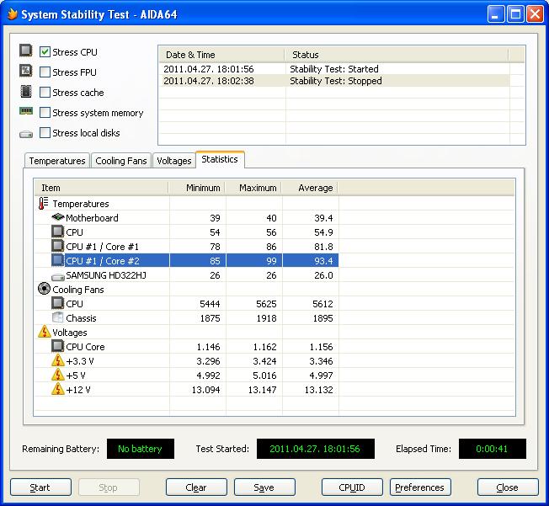The height and width of the screenshot is (506, 549).
Task: Click the hard disk icon of SAMSUNG HD322HJ
Action: coord(58,277)
